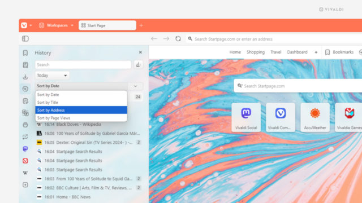This screenshot has height=203, width=362.
Task: Open Vivaldi Social speed dial
Action: [x=246, y=117]
